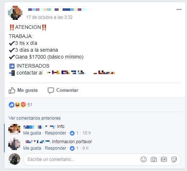The height and width of the screenshot is (171, 187).
Task: Click the first commenter's avatar
Action: coord(14,129)
